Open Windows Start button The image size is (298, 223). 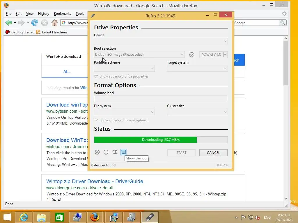click(7, 217)
